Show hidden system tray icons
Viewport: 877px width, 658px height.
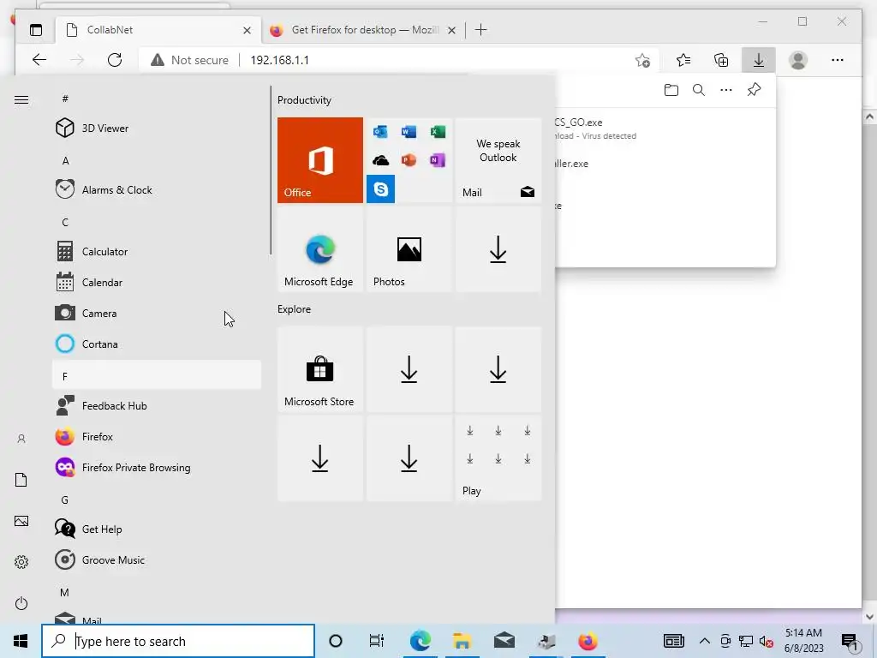pyautogui.click(x=705, y=641)
